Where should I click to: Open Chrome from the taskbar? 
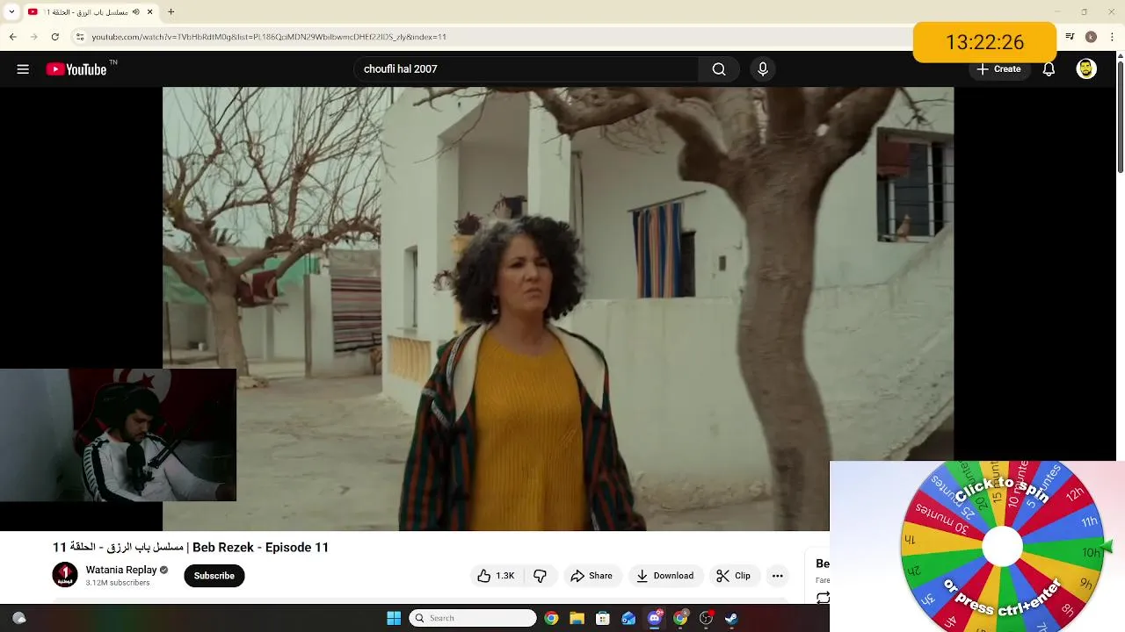[551, 618]
